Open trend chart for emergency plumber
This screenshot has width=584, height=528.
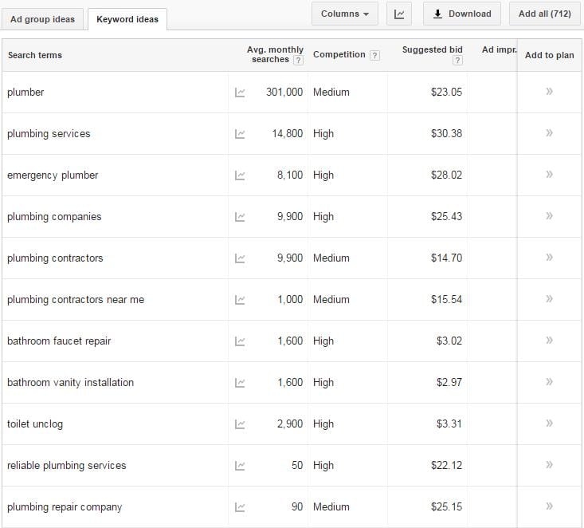tap(240, 175)
